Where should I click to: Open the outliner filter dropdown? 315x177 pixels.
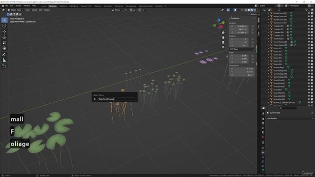click(307, 10)
